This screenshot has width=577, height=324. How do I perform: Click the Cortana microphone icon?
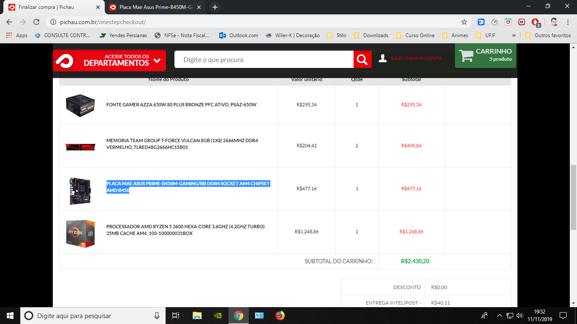[157, 316]
